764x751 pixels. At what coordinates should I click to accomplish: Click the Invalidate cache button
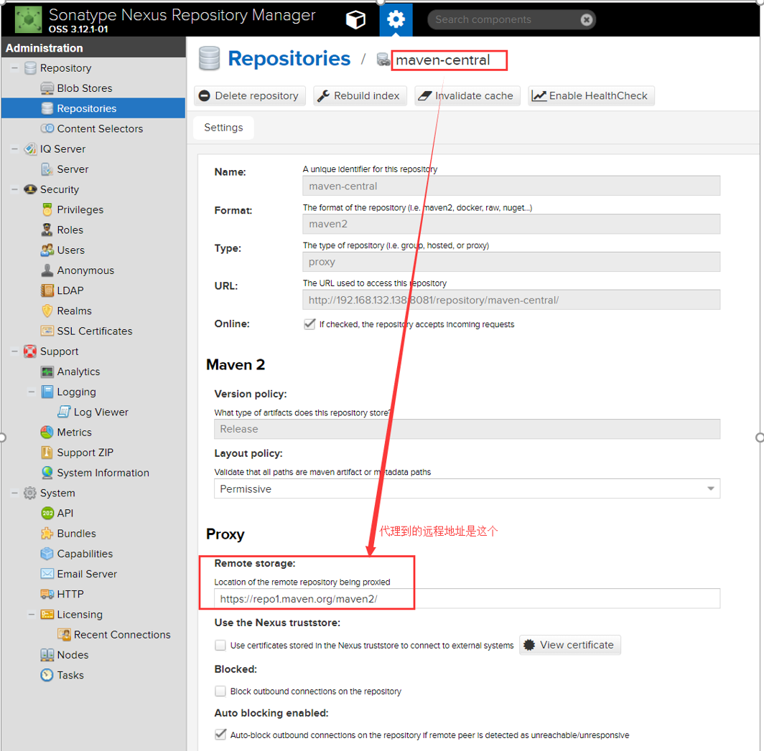[x=467, y=96]
